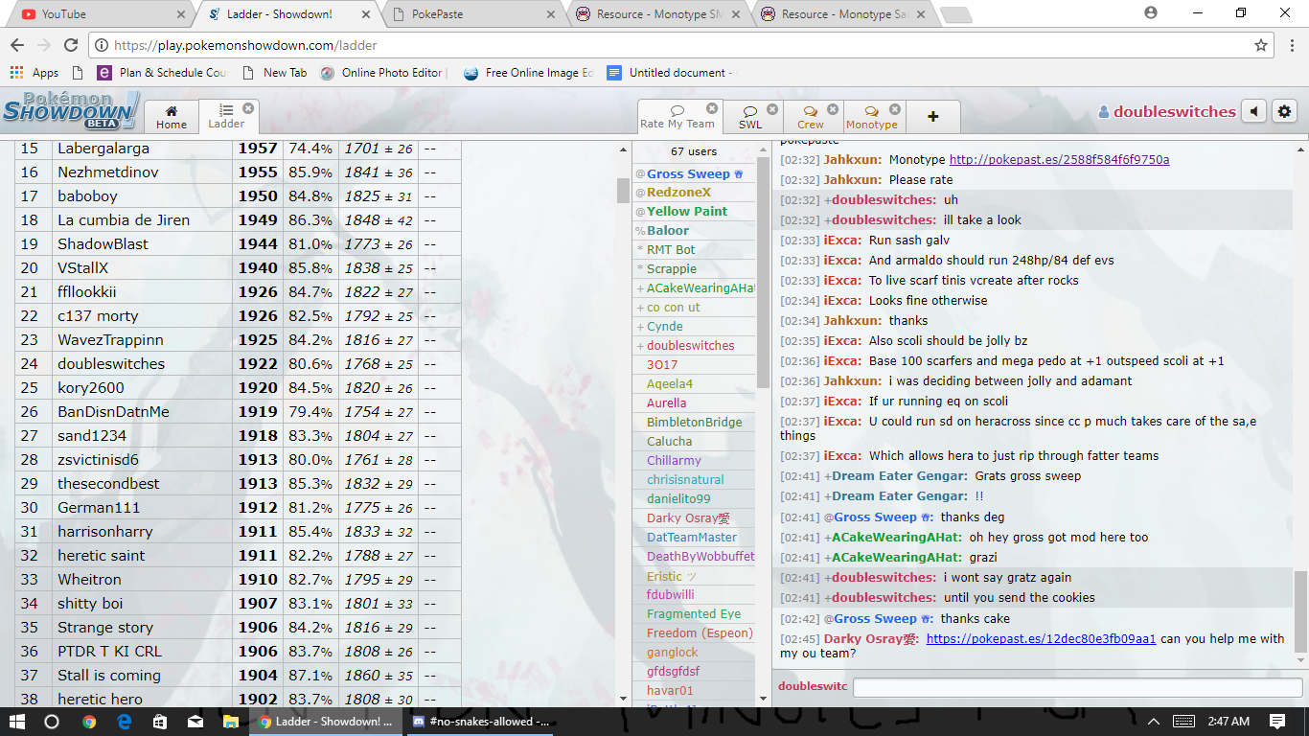Close the Crew chat tab
1309x736 pixels.
(x=833, y=109)
